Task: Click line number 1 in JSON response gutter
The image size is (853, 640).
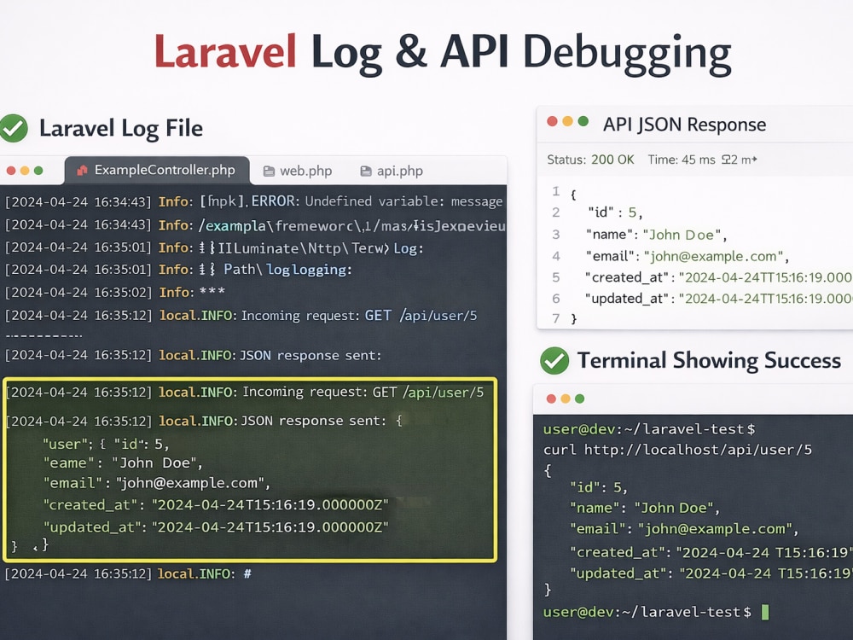Action: (x=555, y=191)
